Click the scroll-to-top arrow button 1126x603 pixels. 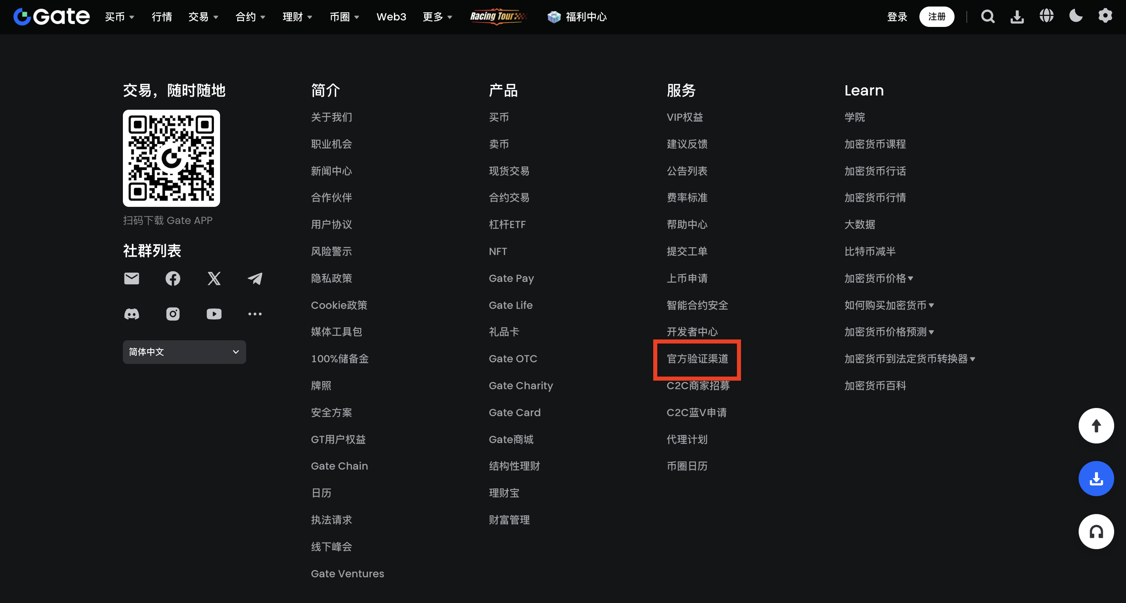[1096, 426]
